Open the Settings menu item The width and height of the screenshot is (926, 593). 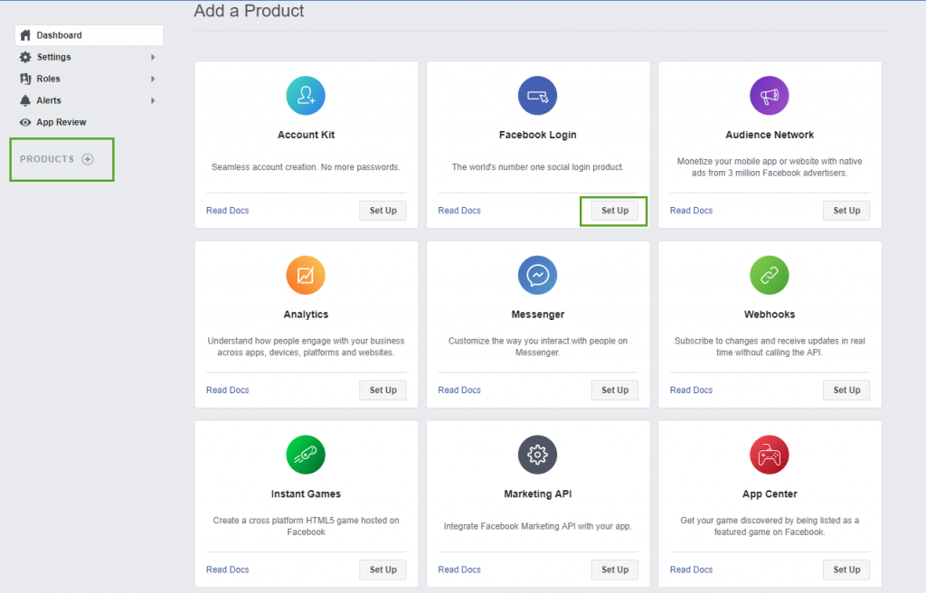pos(89,57)
